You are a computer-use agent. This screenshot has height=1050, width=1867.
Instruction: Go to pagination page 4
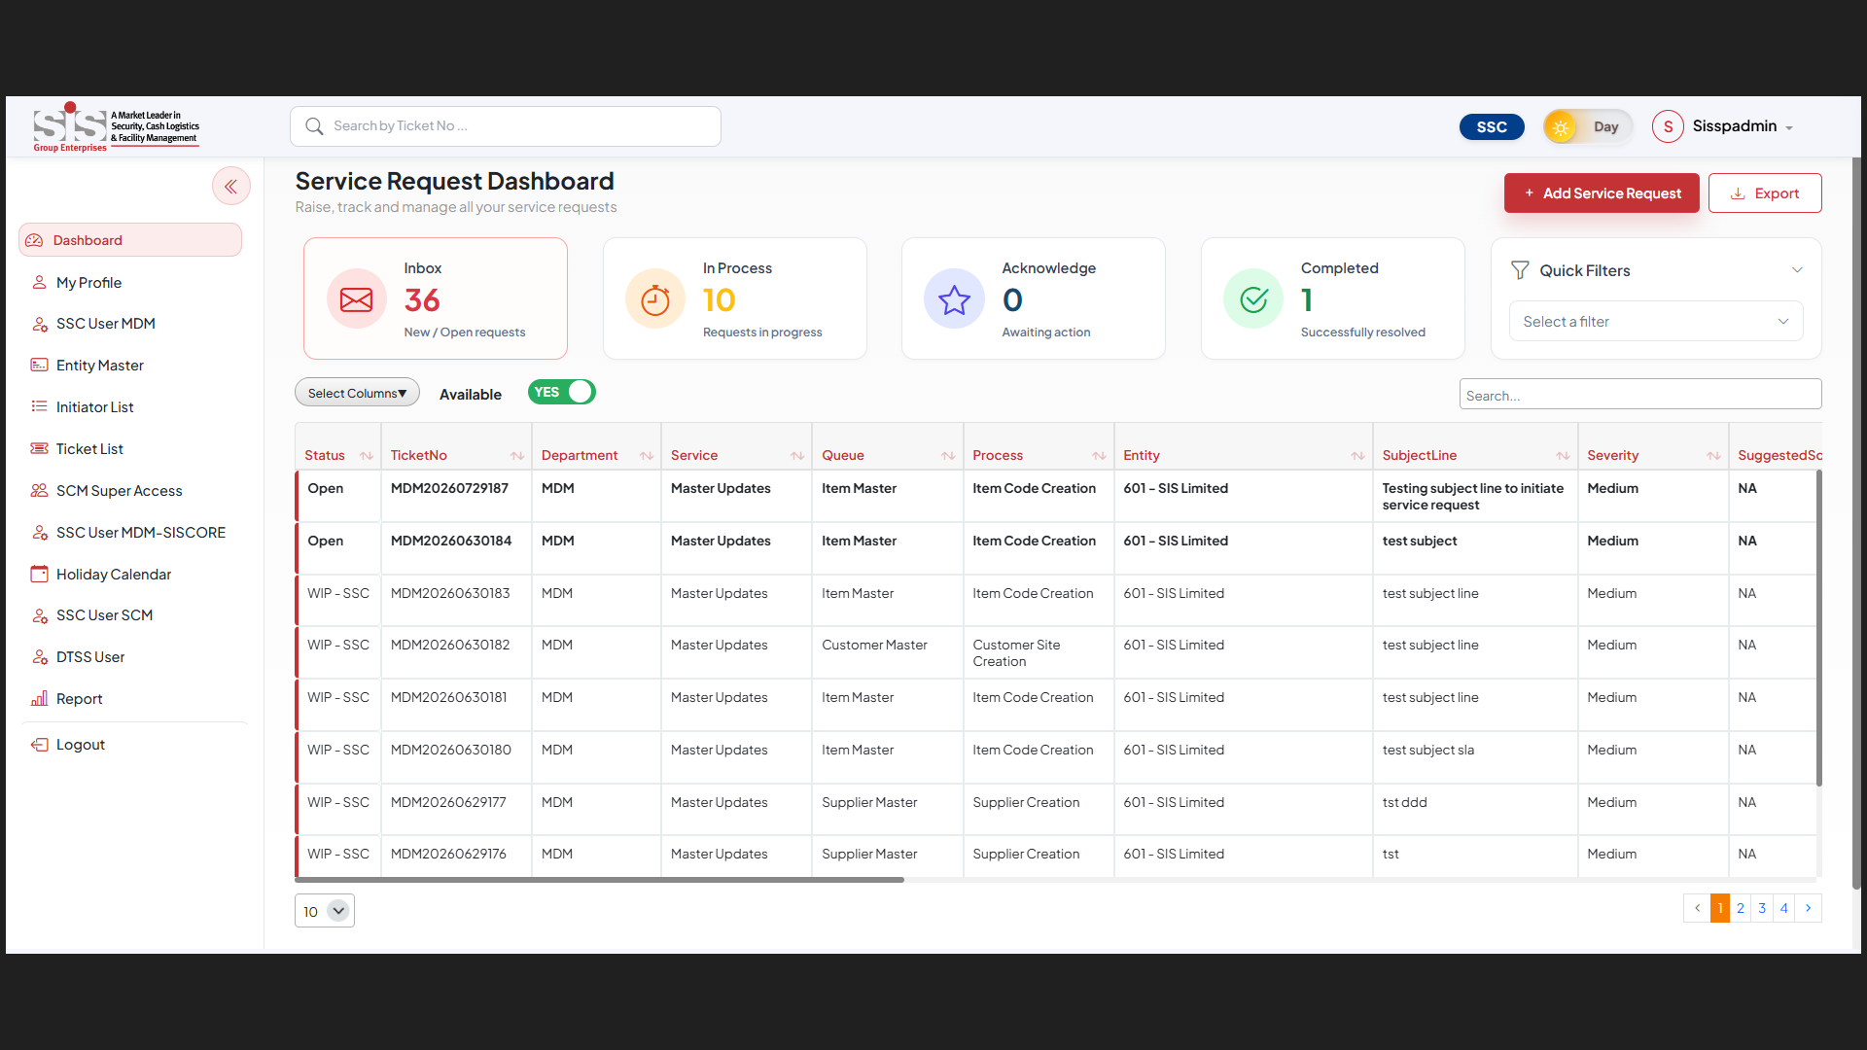click(1784, 908)
